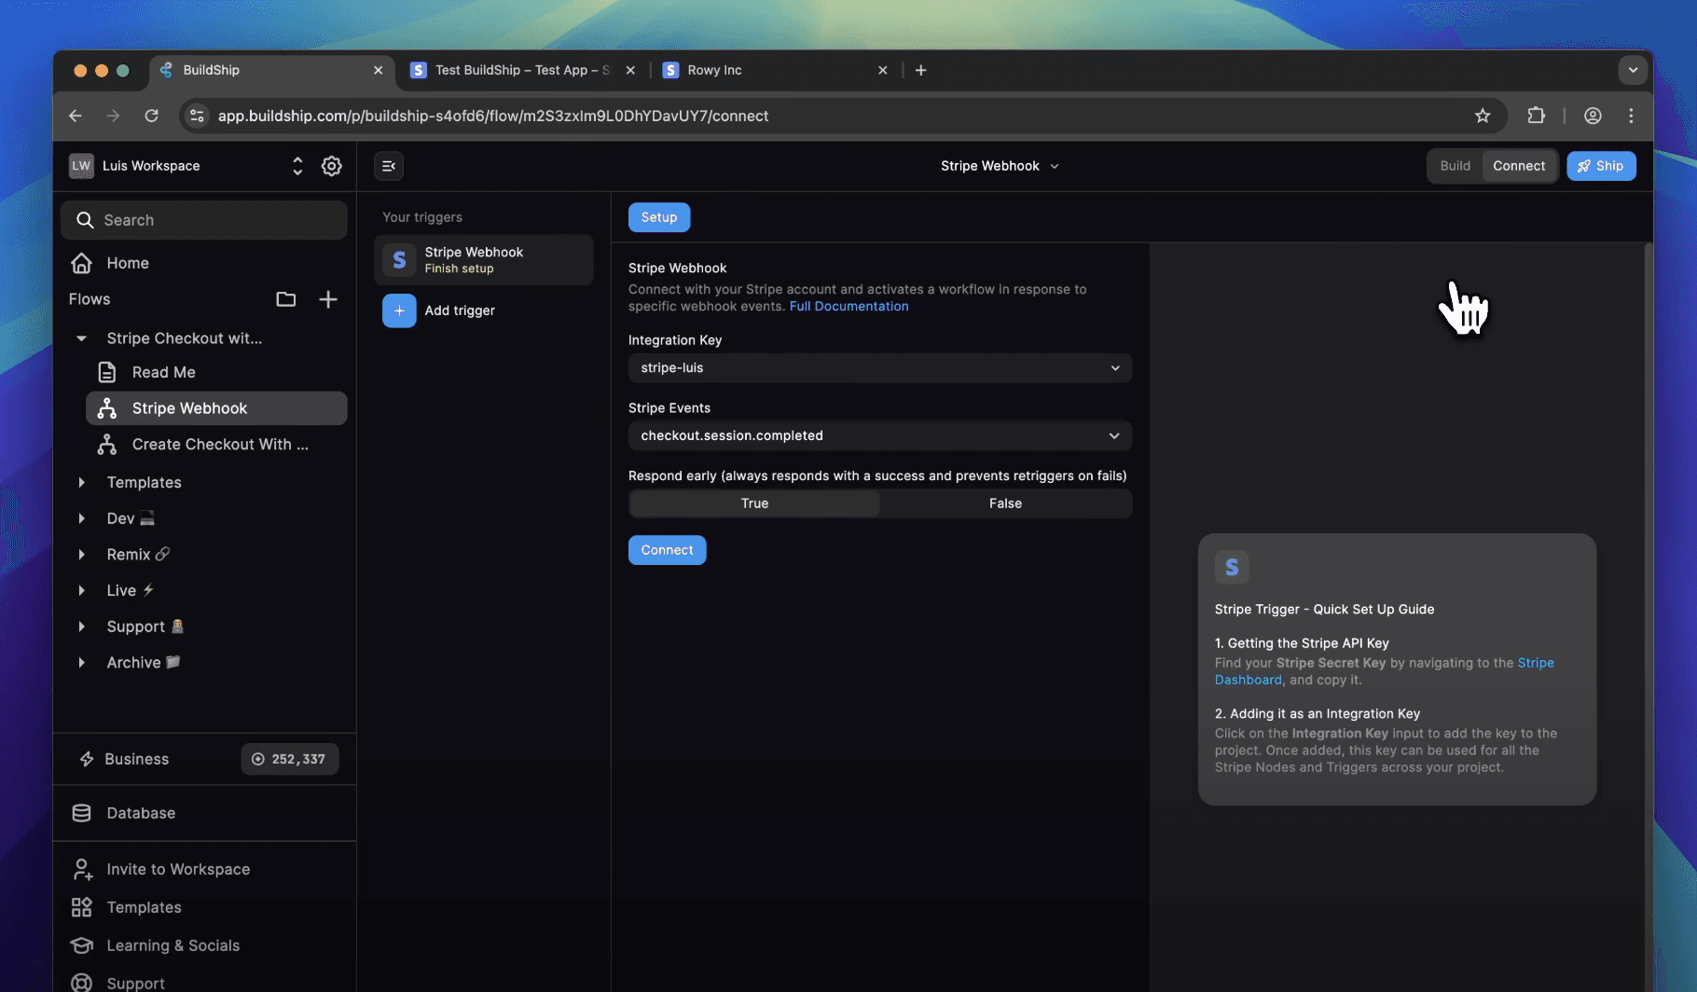This screenshot has height=992, width=1697.
Task: Open the Stripe Webhook trigger entry
Action: click(x=484, y=259)
